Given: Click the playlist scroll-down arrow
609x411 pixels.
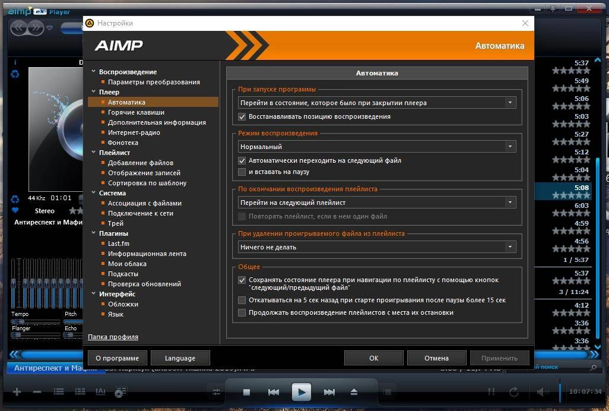Looking at the screenshot, I should tap(597, 347).
